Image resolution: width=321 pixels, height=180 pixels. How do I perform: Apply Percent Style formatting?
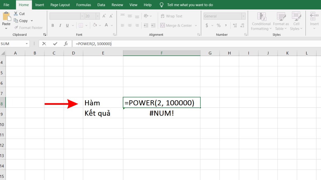tap(219, 25)
